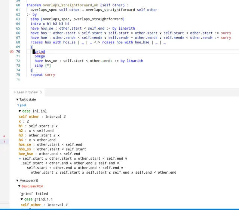Image resolution: width=239 pixels, height=210 pixels.
Task: Close the Lean InfoView tab
Action: (41, 92)
